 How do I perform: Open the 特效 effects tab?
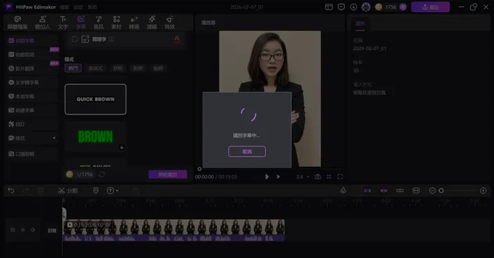click(170, 23)
